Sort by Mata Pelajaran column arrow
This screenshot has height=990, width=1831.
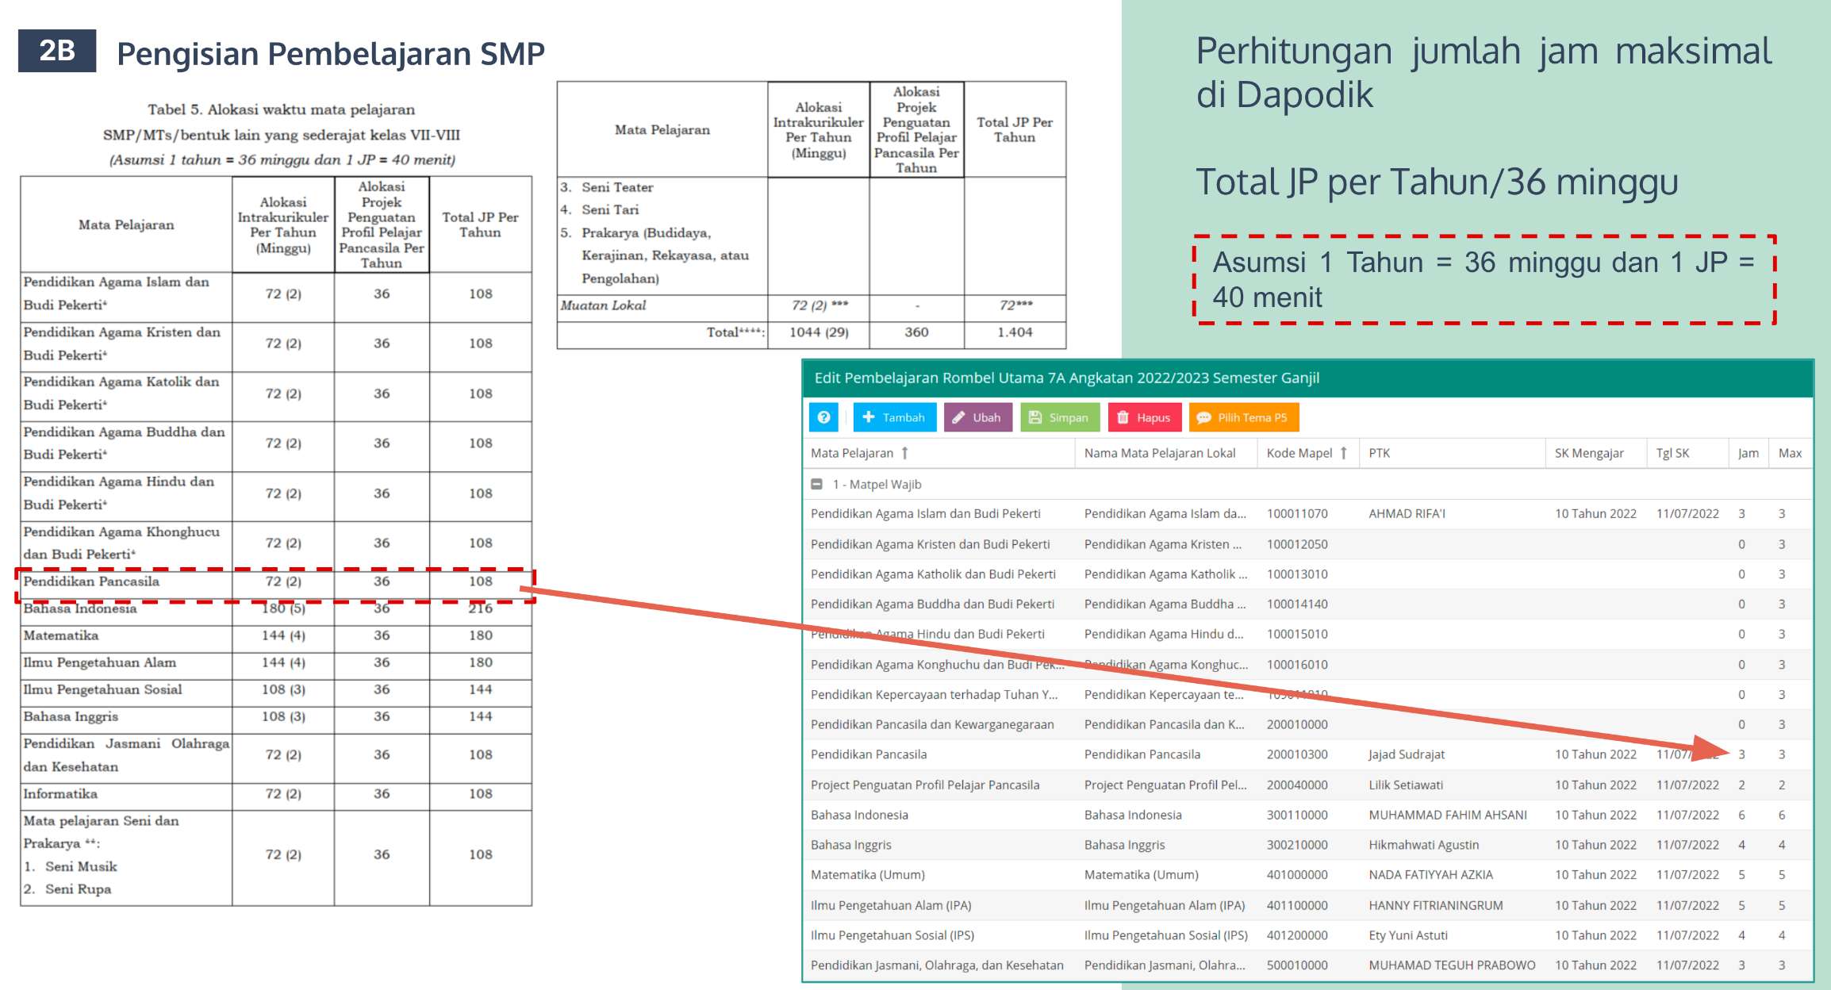click(904, 453)
